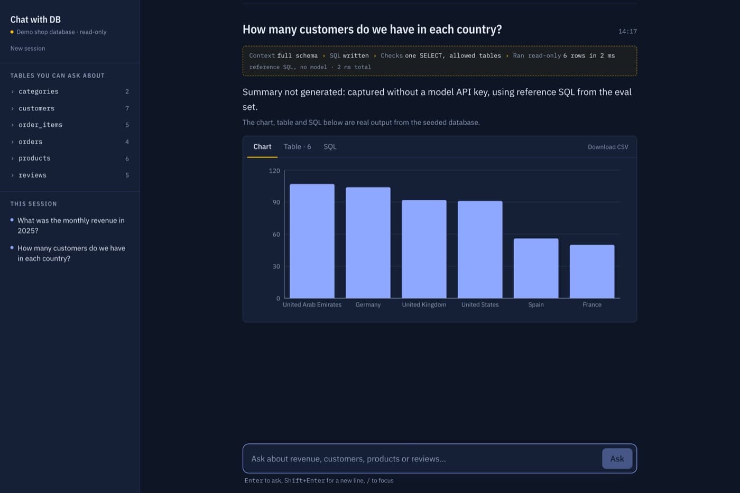Expand the order_items table chevron
The width and height of the screenshot is (740, 493).
tap(13, 125)
